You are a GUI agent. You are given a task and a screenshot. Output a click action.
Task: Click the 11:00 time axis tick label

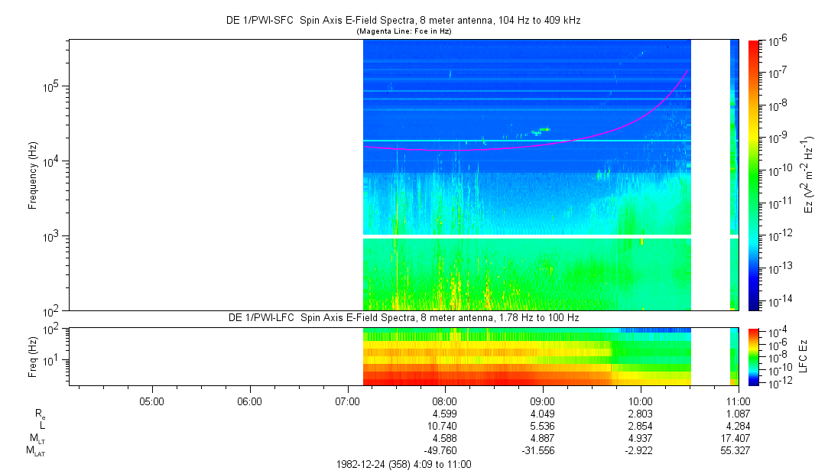click(738, 401)
